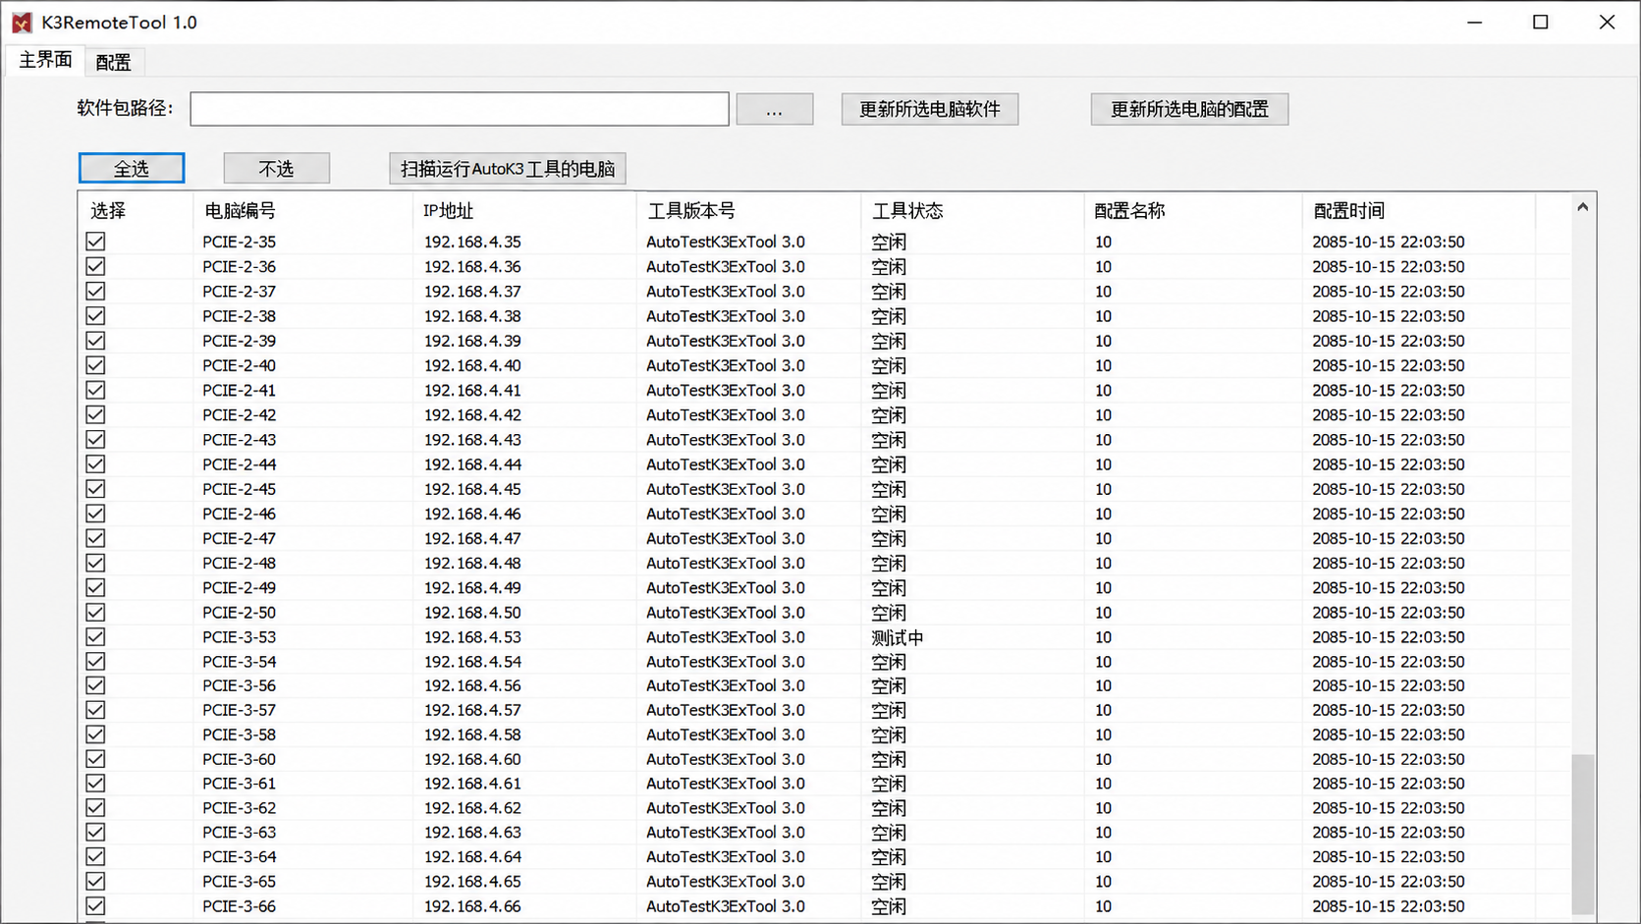This screenshot has height=924, width=1641.
Task: Deselect the PCIE-2-42 checkbox
Action: tap(95, 414)
